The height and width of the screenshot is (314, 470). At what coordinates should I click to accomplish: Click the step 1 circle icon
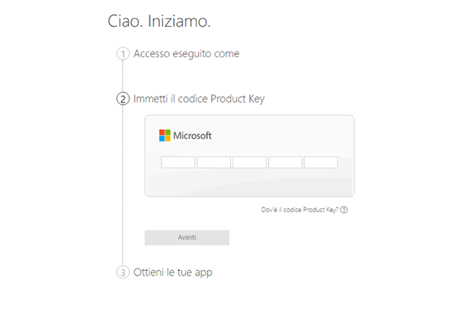[122, 54]
